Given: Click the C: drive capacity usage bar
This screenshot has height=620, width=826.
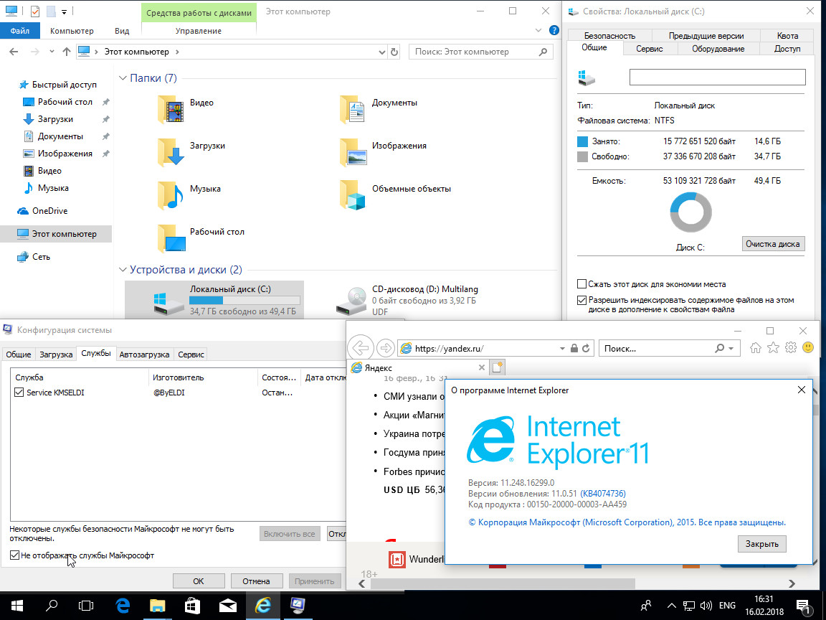Looking at the screenshot, I should tap(245, 301).
